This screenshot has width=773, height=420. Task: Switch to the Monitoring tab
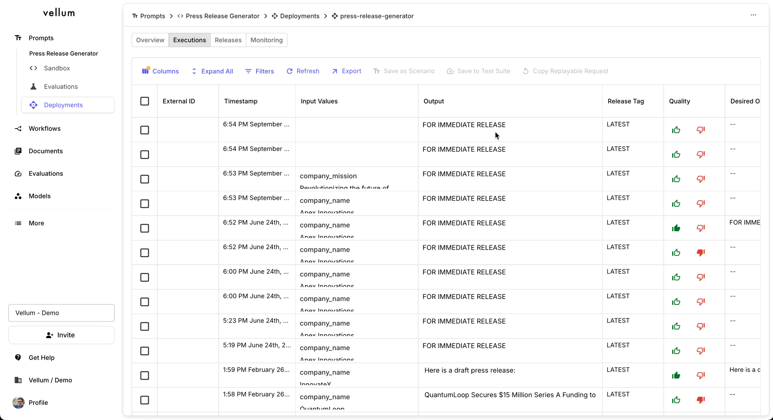pyautogui.click(x=266, y=40)
